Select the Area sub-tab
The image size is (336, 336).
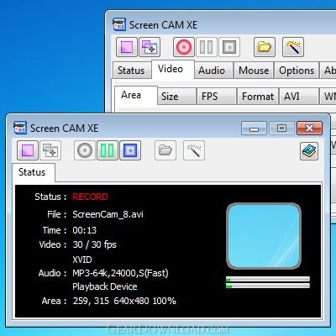136,95
